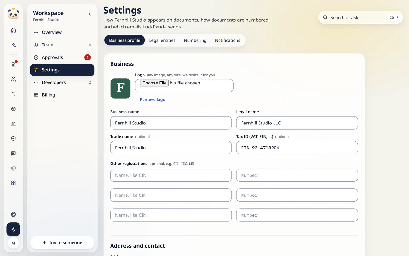The width and height of the screenshot is (409, 256).
Task: Open Team in the Workspace sidebar
Action: (x=62, y=45)
